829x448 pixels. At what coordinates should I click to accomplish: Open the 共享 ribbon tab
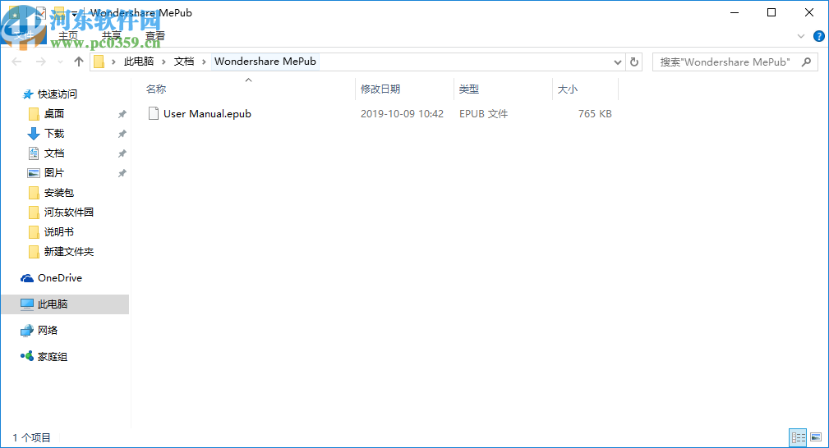tap(112, 36)
